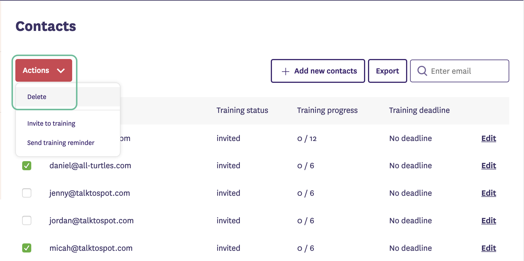Viewport: 524px width, 261px height.
Task: Choose Delete from the Actions menu
Action: (37, 97)
